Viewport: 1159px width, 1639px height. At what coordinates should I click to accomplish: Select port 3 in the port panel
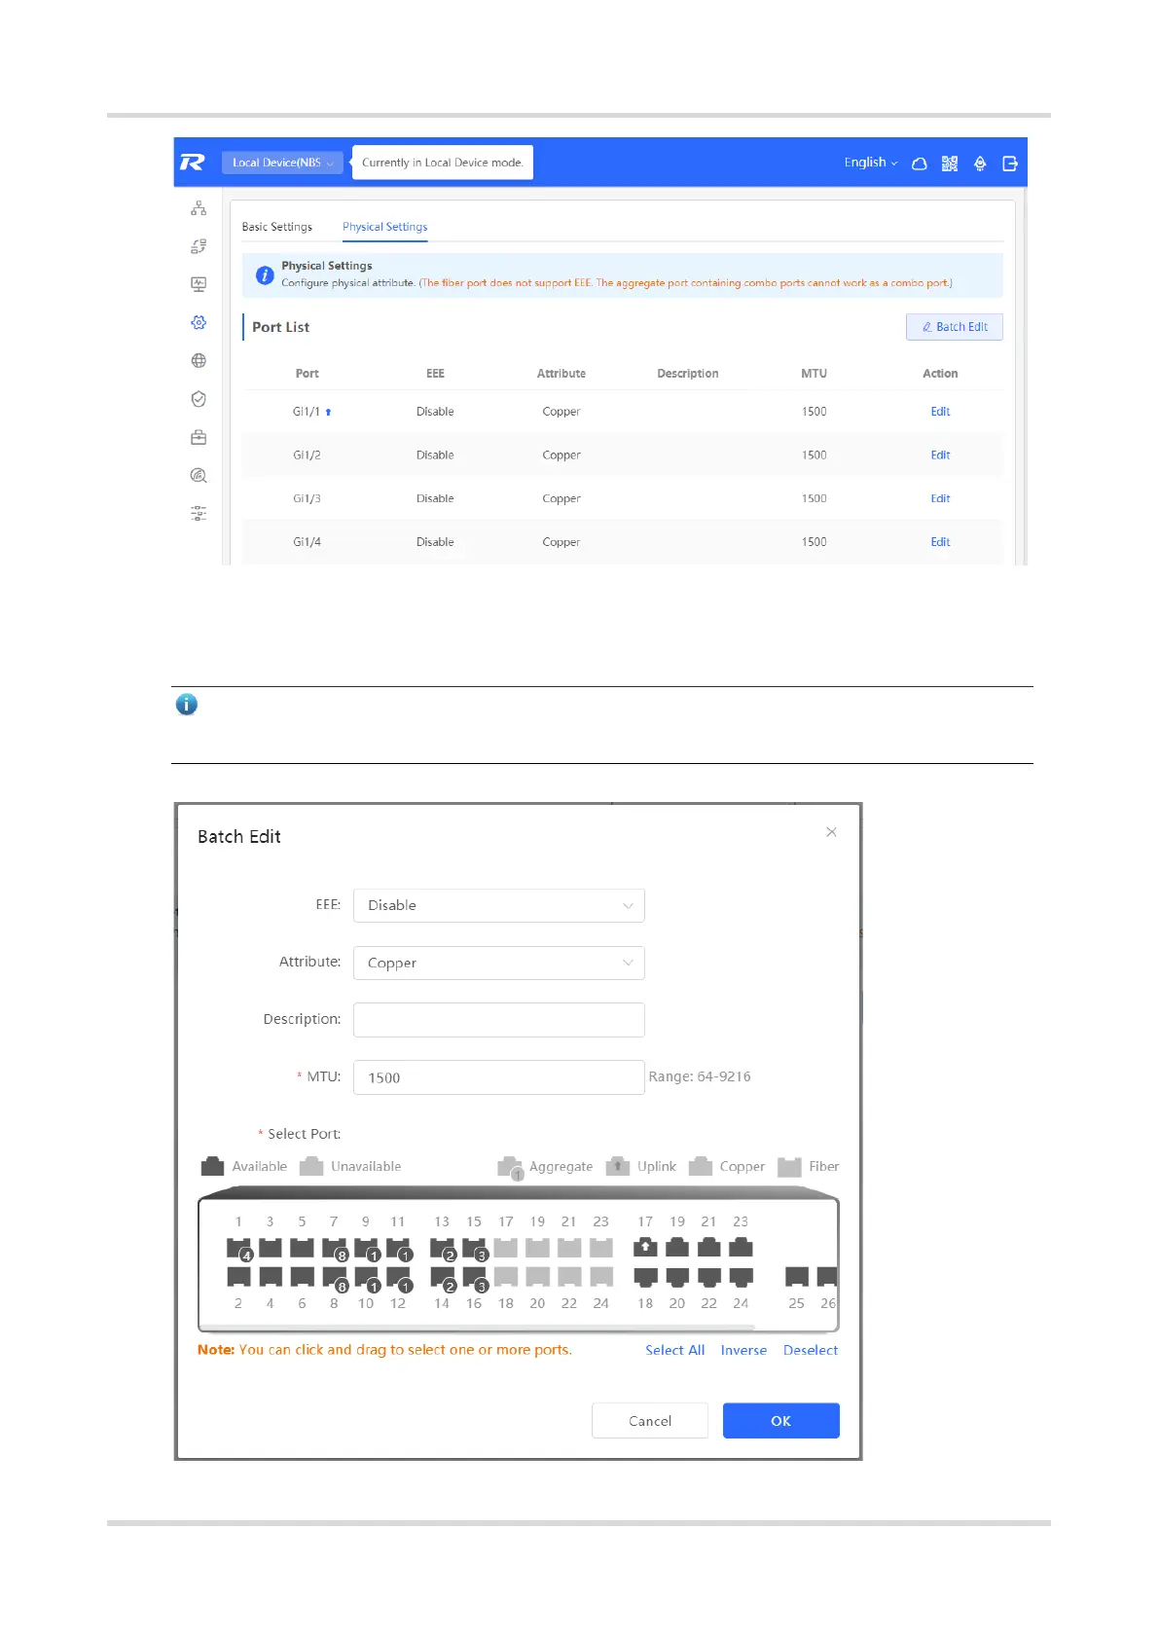click(x=271, y=1247)
